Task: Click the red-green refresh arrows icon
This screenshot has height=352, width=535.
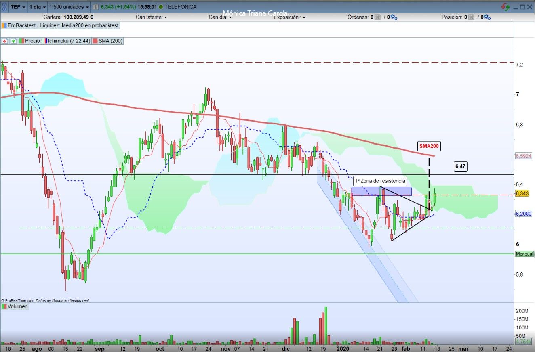Action: click(x=505, y=7)
